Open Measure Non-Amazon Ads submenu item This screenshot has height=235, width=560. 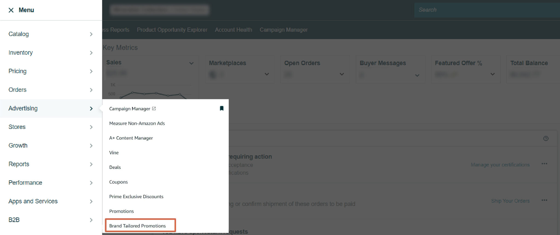pyautogui.click(x=137, y=123)
